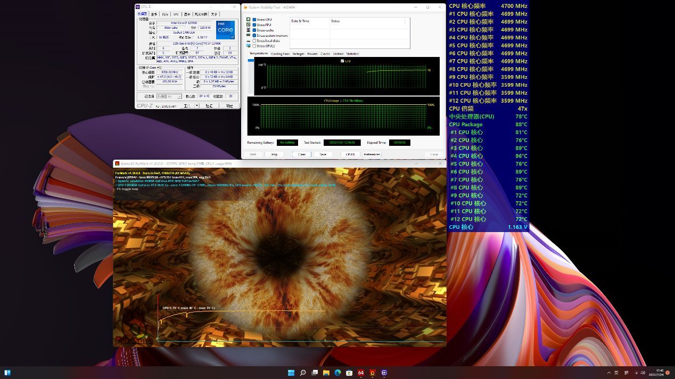Click the Stress system memory RAM icon
The height and width of the screenshot is (379, 675).
[248, 35]
